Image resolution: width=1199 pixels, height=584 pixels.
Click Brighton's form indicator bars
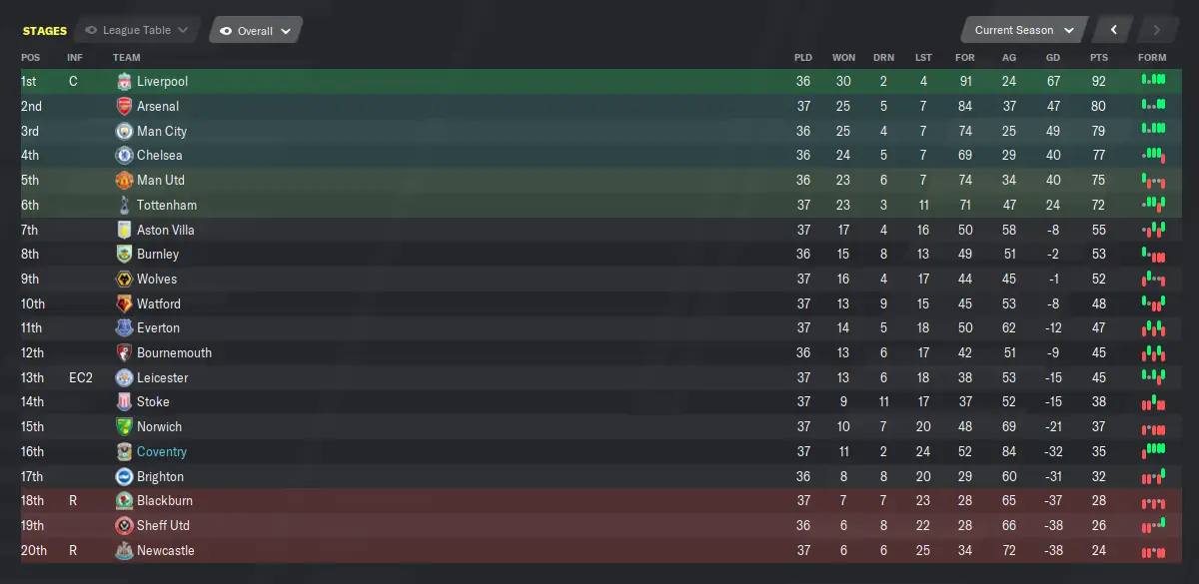coord(1153,476)
